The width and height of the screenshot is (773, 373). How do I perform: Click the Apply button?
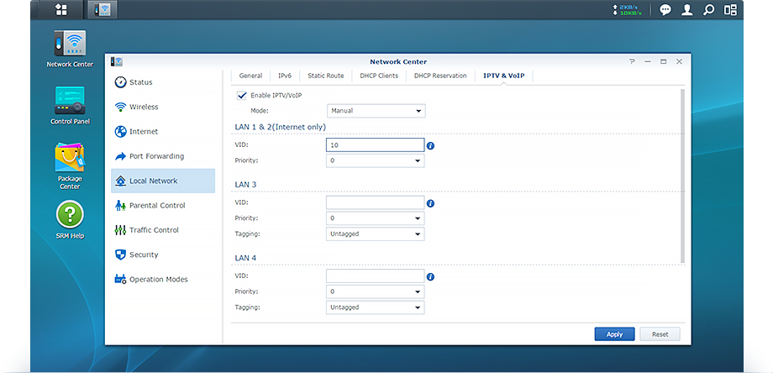pyautogui.click(x=614, y=334)
